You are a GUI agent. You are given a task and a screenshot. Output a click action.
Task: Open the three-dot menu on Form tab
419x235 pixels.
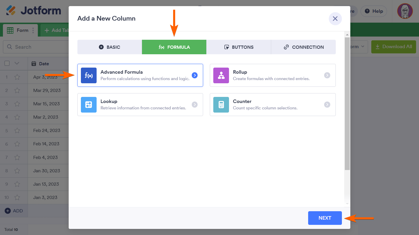[33, 30]
